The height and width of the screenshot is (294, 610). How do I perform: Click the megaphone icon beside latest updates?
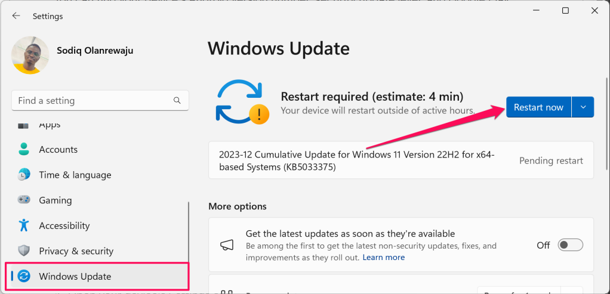pyautogui.click(x=227, y=245)
